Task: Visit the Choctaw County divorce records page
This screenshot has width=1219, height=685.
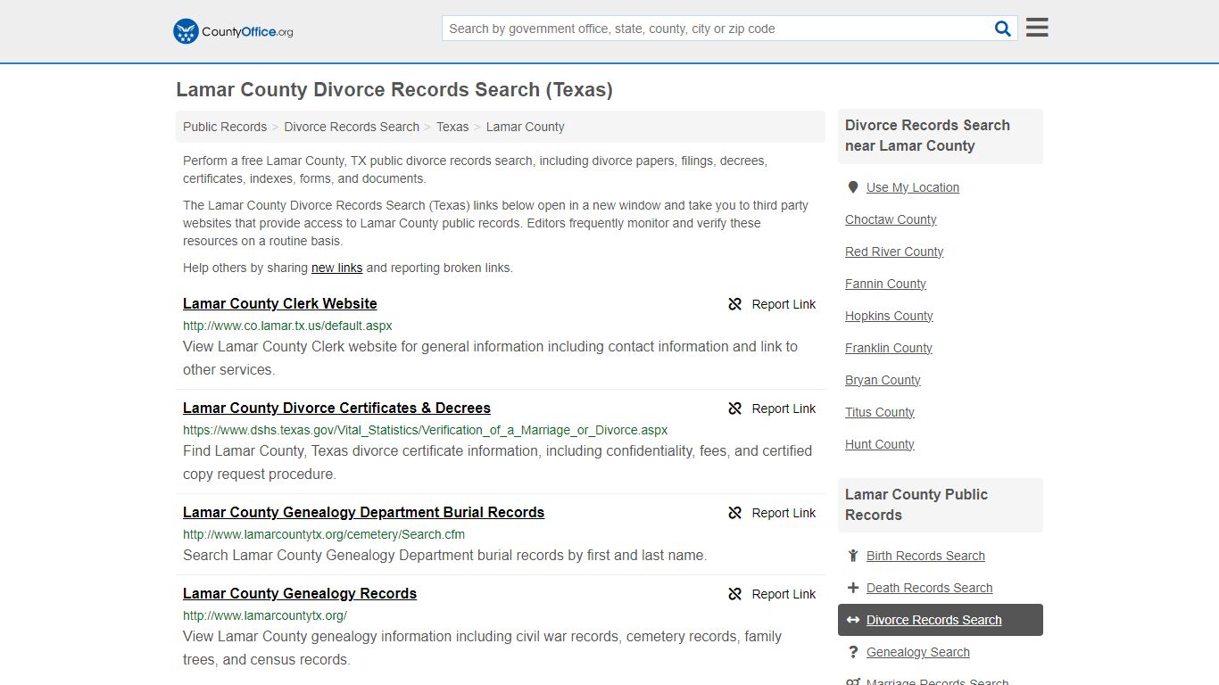Action: 890,219
